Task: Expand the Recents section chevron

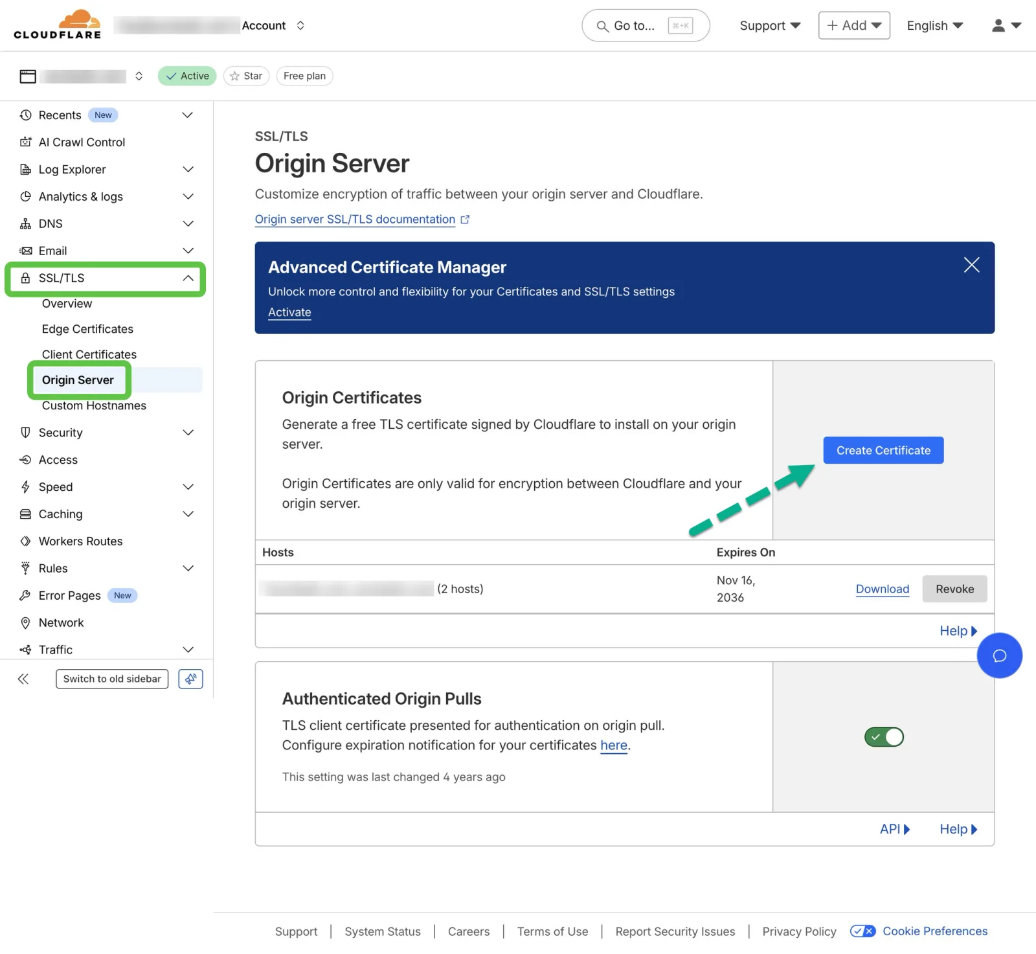Action: coord(188,115)
